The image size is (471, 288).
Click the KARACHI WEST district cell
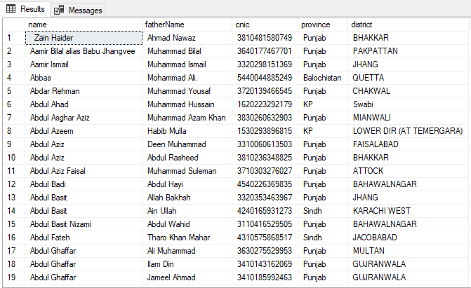coord(384,211)
